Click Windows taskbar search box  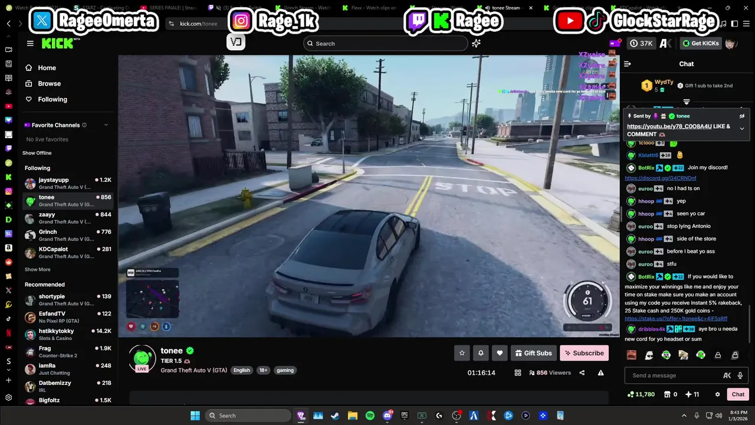pos(248,416)
